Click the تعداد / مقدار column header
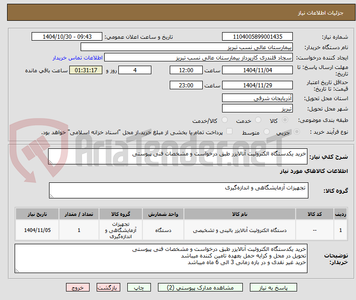The width and height of the screenshot is (356, 300). [x=79, y=214]
